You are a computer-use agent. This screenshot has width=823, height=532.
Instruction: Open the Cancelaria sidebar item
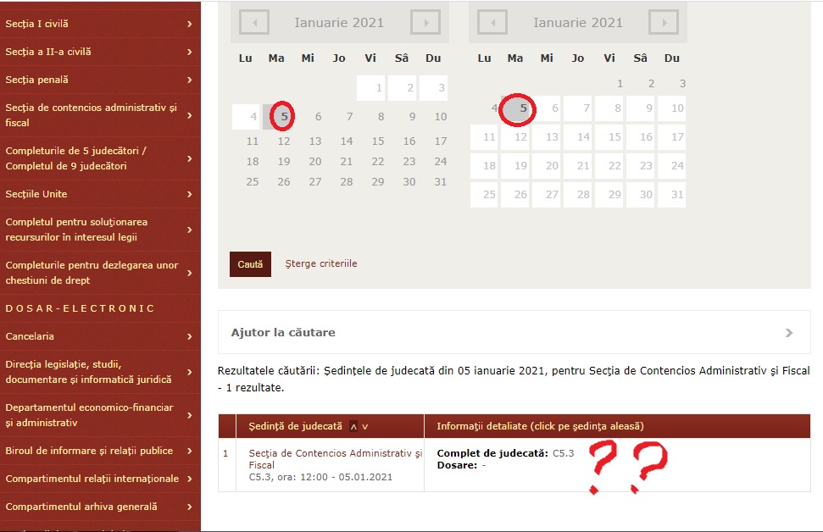pyautogui.click(x=30, y=336)
